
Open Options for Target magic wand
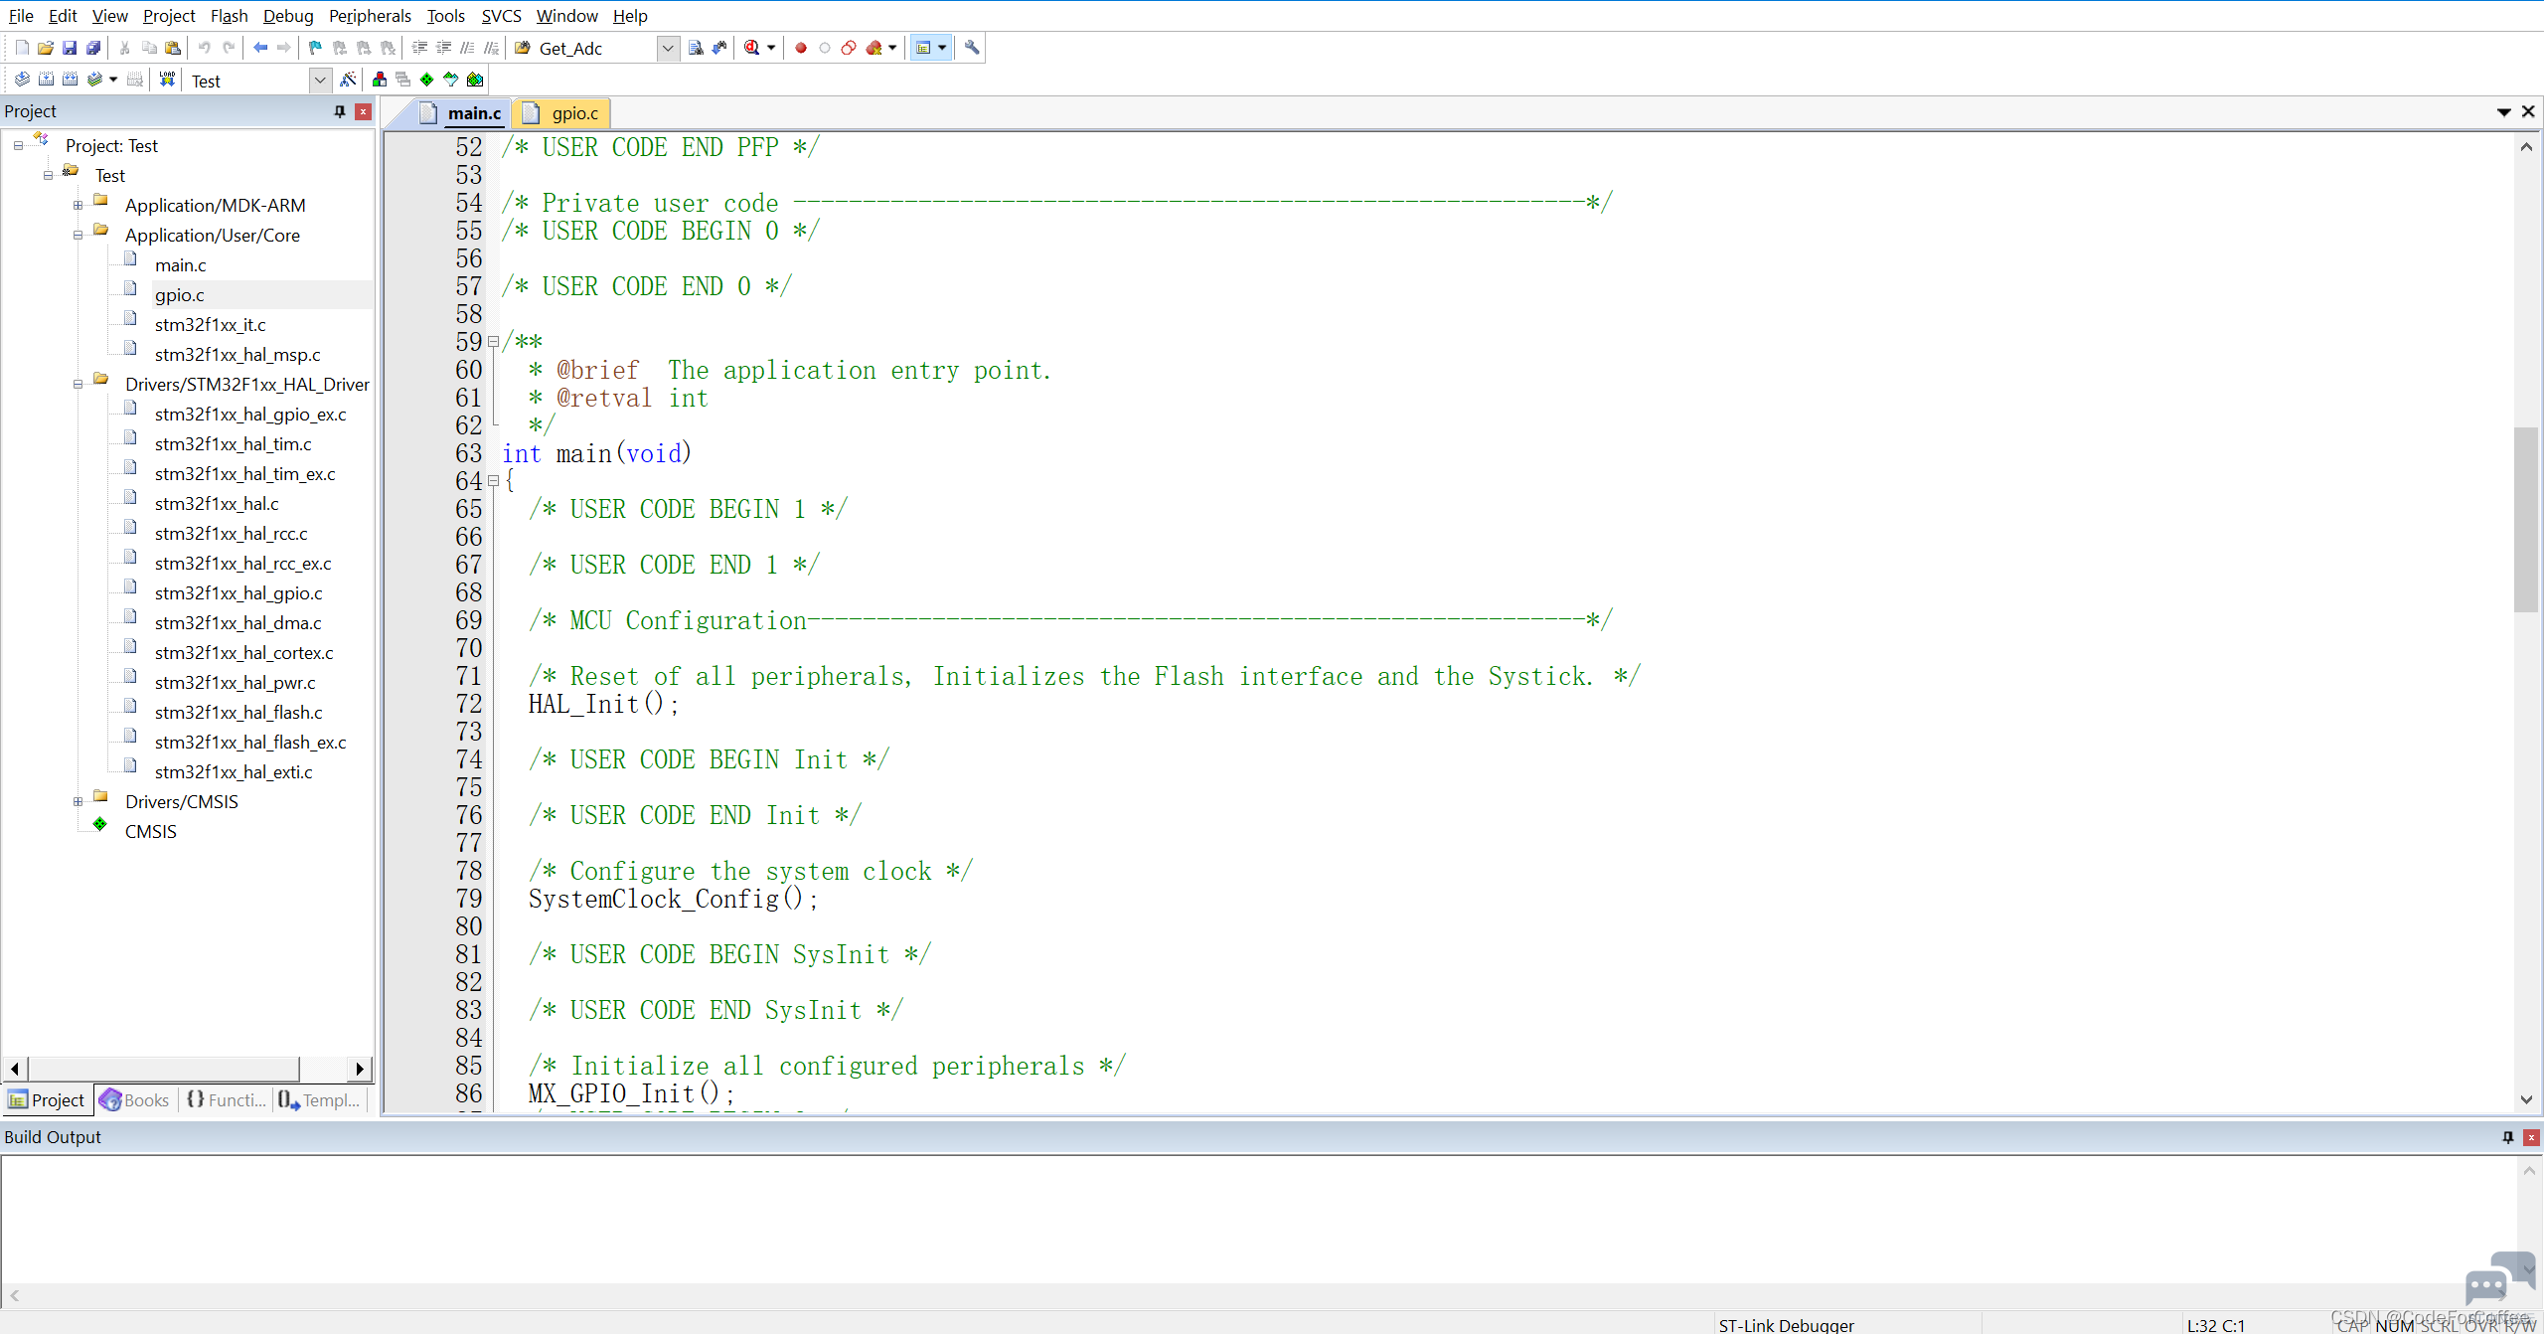click(348, 80)
